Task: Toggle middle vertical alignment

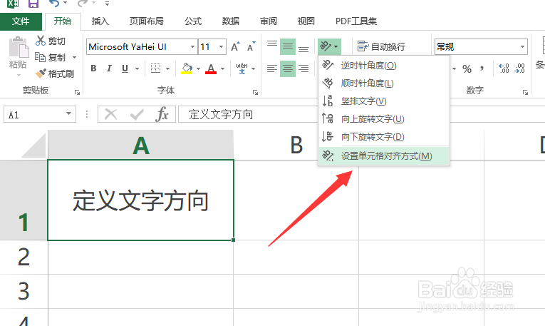Action: [288, 46]
